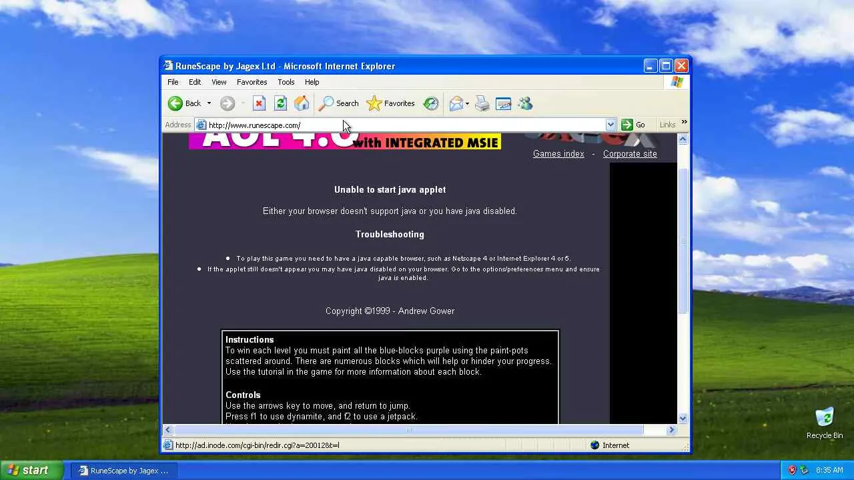Click the IE window title bar icon
The width and height of the screenshot is (854, 480).
[x=168, y=66]
